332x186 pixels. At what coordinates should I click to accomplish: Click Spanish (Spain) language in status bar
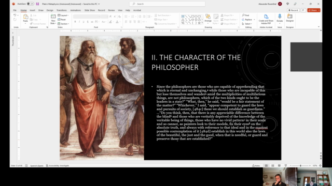coord(37,165)
